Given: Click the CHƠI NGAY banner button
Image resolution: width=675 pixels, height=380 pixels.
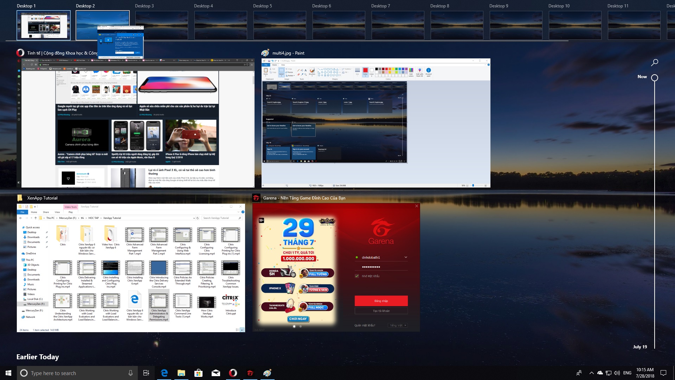Looking at the screenshot, I should tap(298, 319).
